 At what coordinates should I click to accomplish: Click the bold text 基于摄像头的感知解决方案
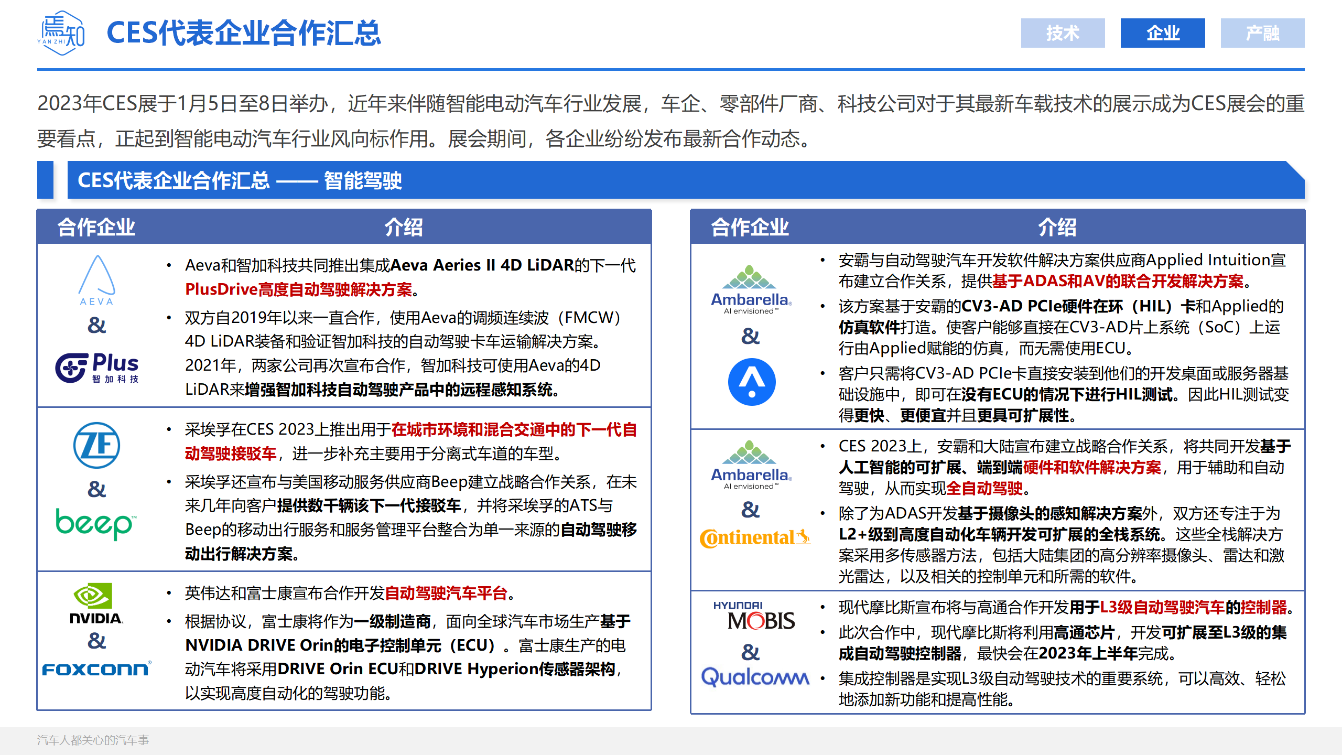1050,513
